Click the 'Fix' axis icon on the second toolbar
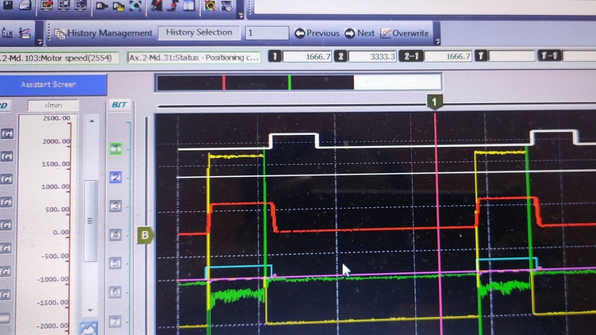This screenshot has width=596, height=335. point(7,33)
